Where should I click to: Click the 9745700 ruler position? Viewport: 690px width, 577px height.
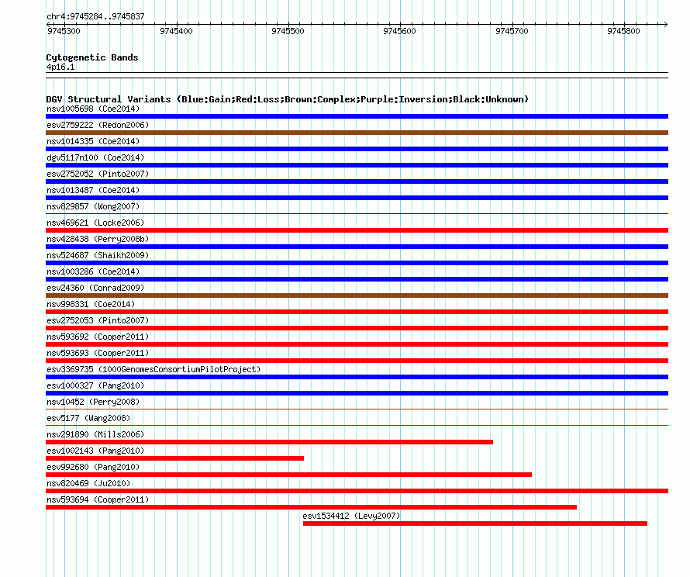click(512, 31)
